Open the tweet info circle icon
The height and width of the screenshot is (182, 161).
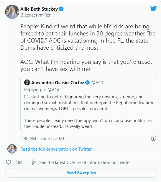pos(154,138)
